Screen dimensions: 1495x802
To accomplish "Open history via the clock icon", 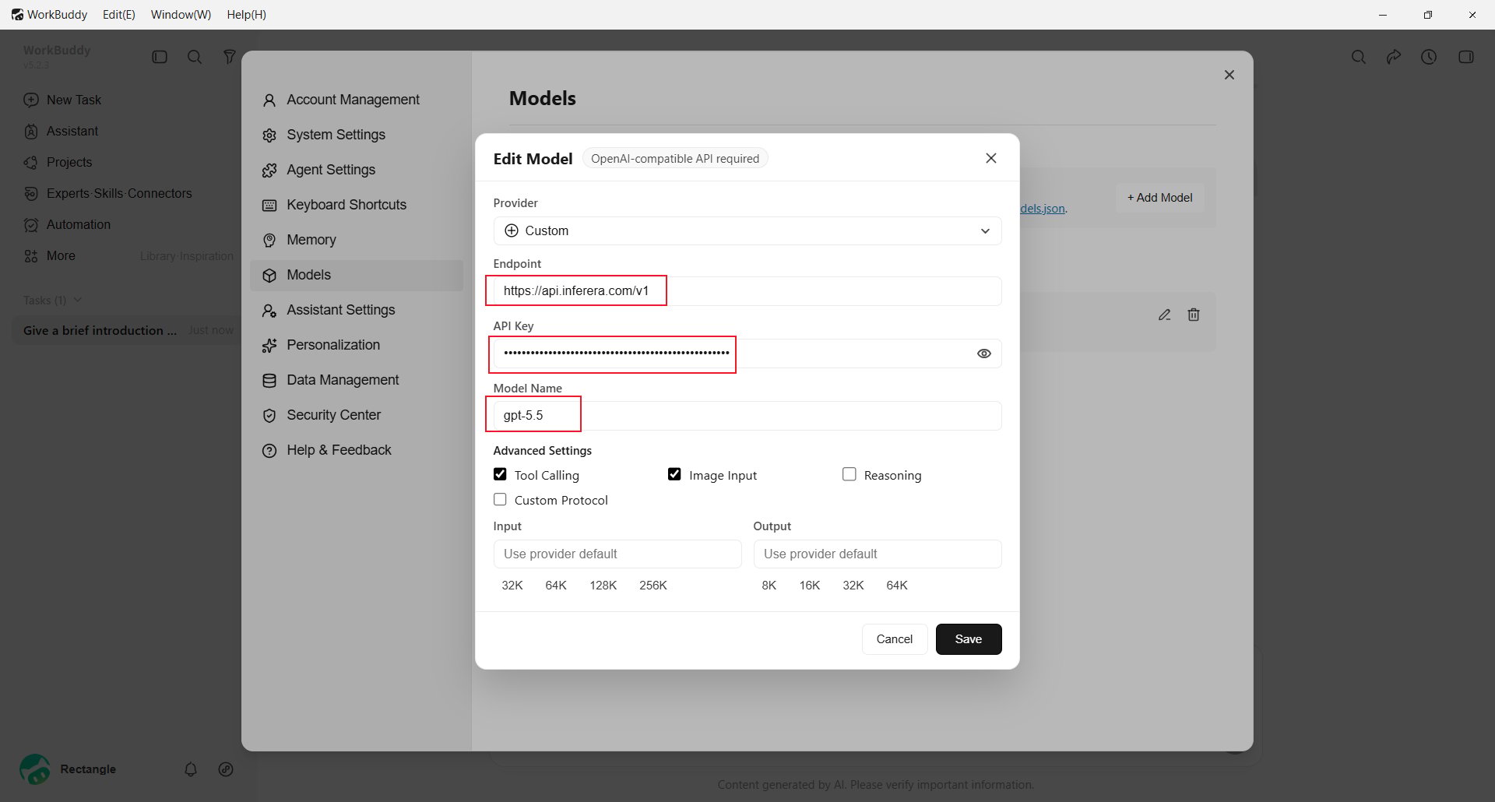I will (x=1429, y=57).
